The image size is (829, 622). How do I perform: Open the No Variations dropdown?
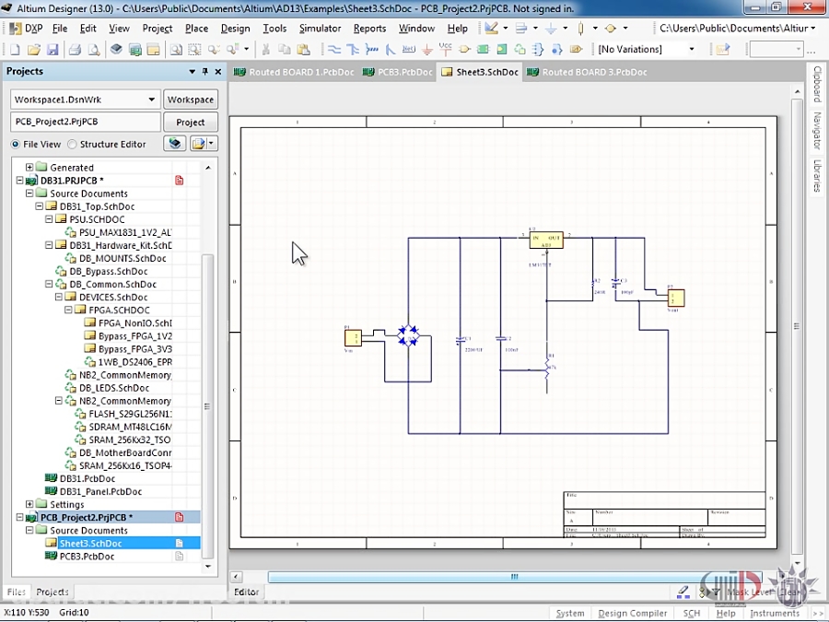(x=692, y=50)
